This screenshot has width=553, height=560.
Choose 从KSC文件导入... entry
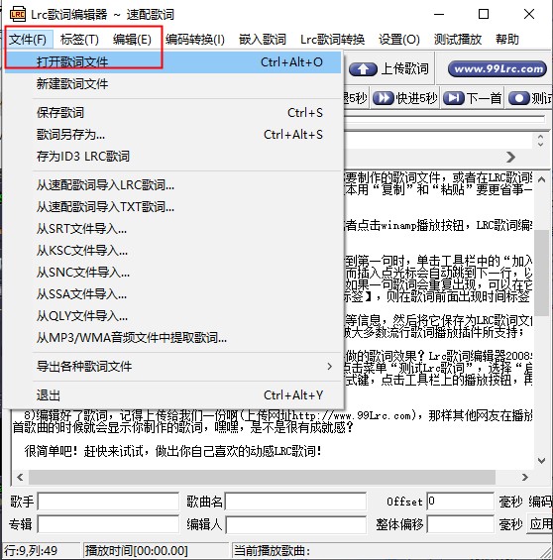172,251
